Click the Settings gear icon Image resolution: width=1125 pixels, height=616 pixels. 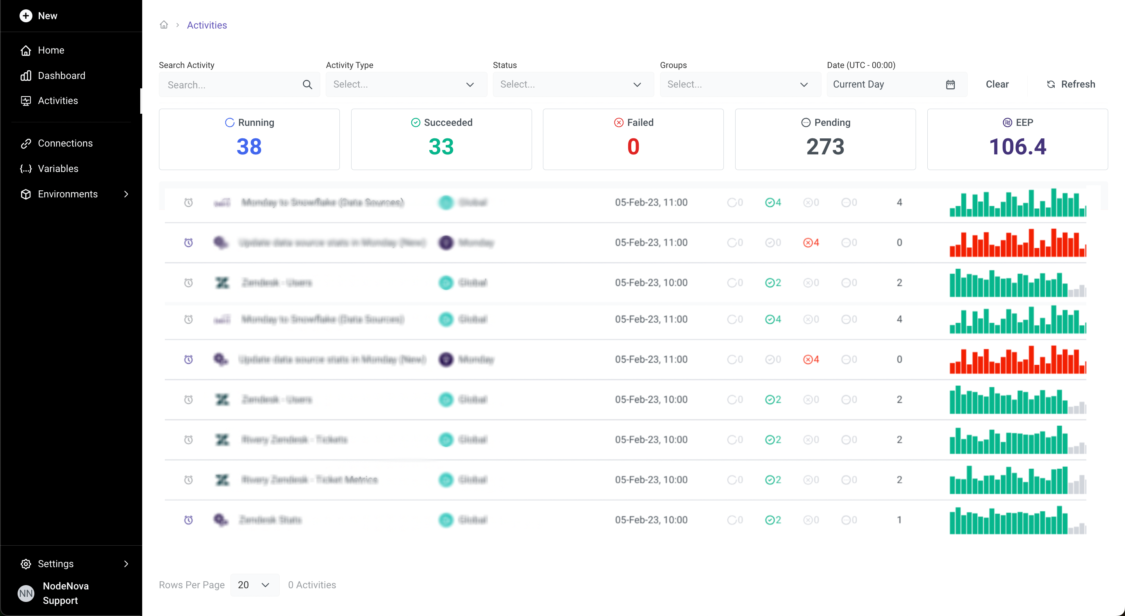26,564
